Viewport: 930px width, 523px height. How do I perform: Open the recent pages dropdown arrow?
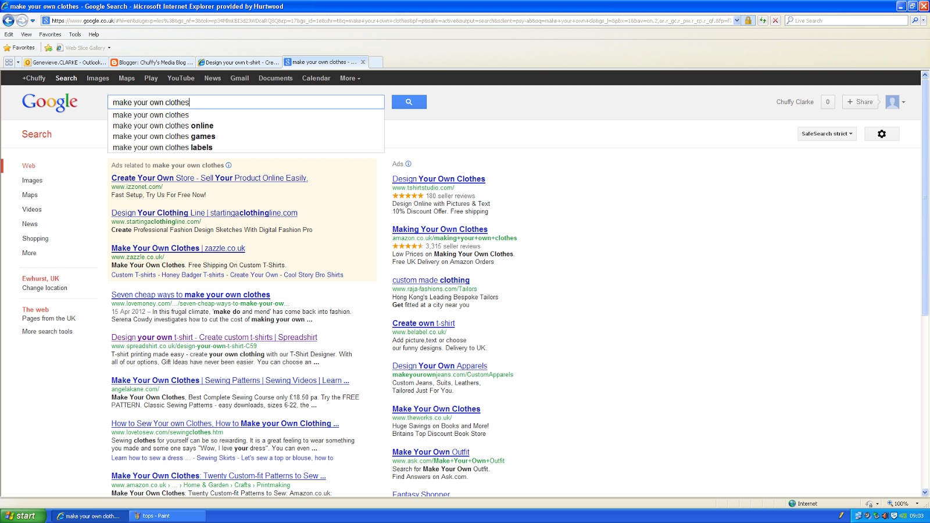coord(33,21)
